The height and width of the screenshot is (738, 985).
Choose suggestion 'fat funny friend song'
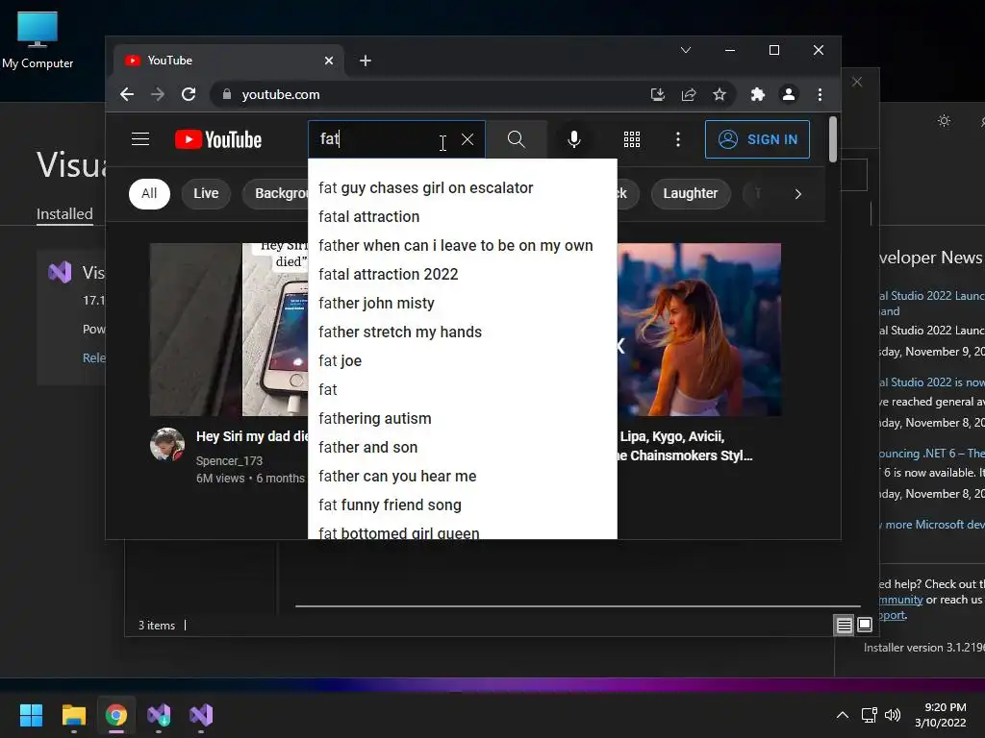463,505
